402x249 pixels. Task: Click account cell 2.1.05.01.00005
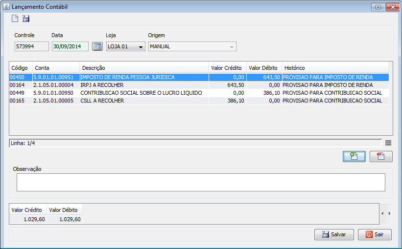click(x=56, y=101)
